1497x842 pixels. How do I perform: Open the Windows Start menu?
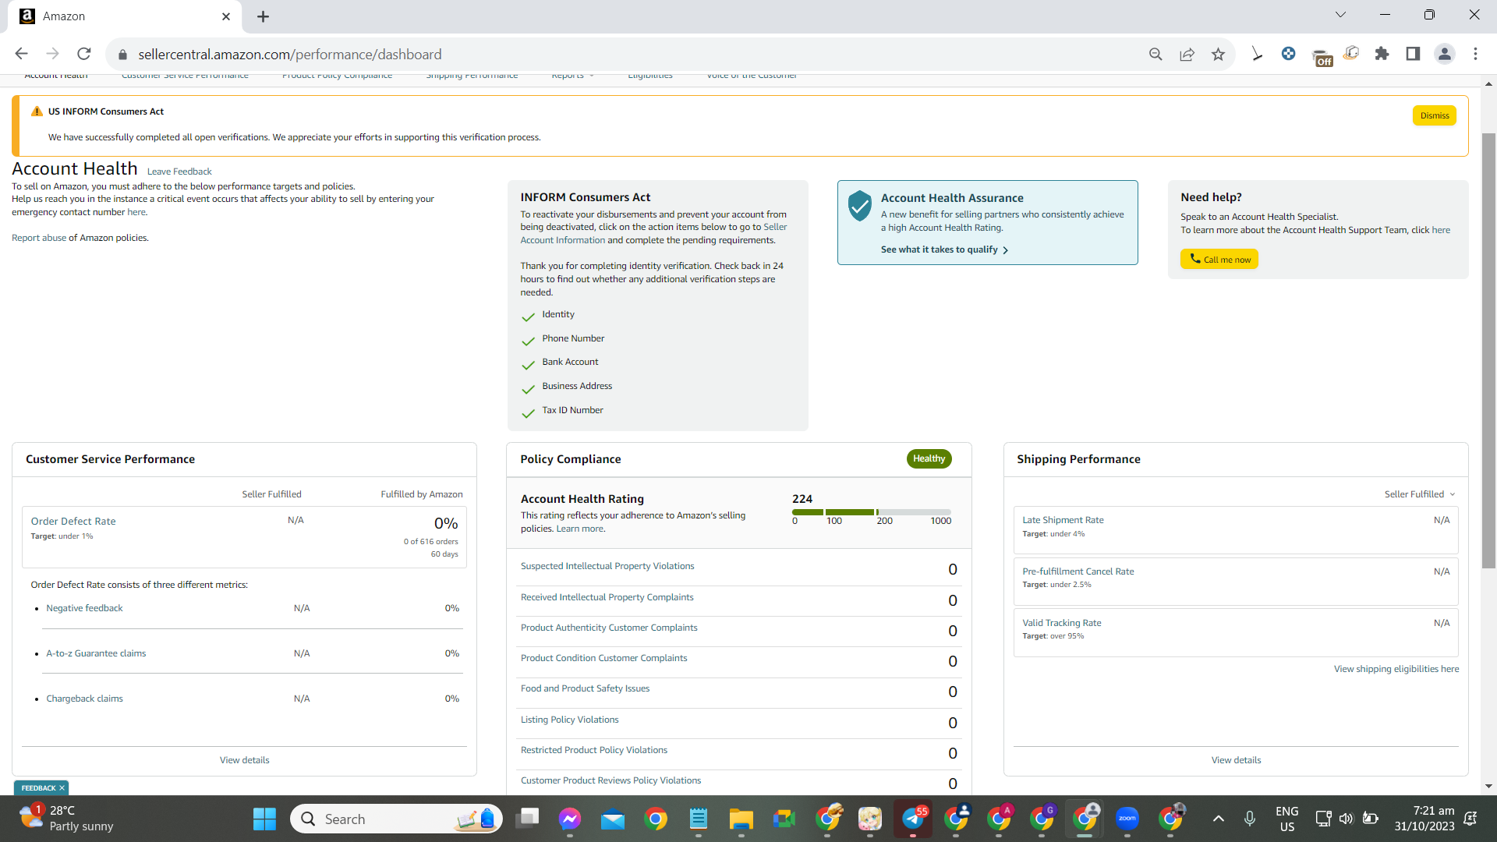[264, 819]
